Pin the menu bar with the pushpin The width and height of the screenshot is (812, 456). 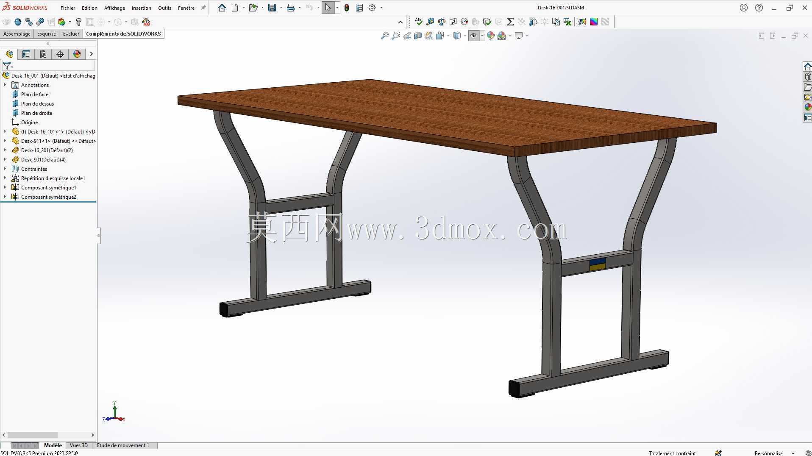[203, 8]
